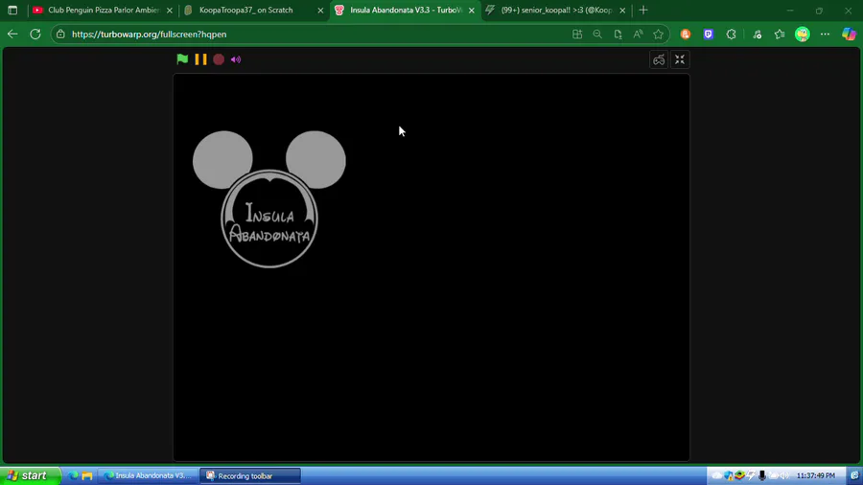Exit fullscreen with the shrink arrows icon

coord(680,60)
